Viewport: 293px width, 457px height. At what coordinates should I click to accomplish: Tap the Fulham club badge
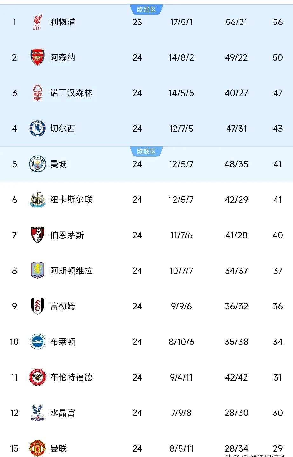(x=37, y=306)
